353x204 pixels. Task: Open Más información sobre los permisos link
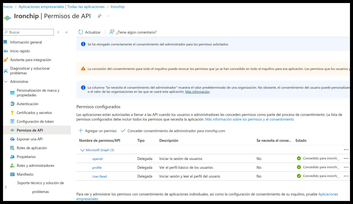tap(250, 119)
